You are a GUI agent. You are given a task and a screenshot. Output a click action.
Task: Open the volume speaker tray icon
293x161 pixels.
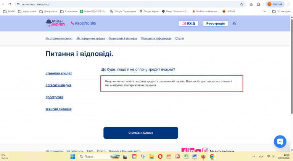tap(273, 156)
